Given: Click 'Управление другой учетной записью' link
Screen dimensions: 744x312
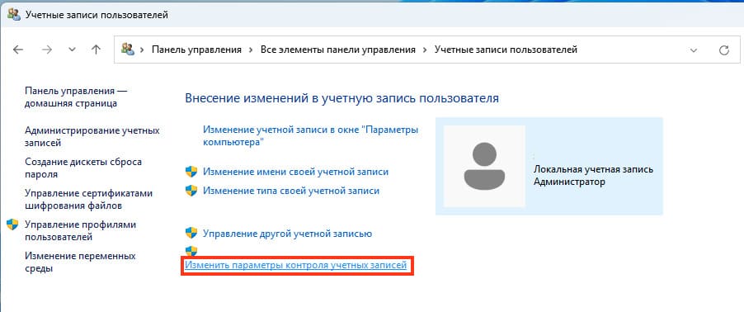Looking at the screenshot, I should click(288, 234).
